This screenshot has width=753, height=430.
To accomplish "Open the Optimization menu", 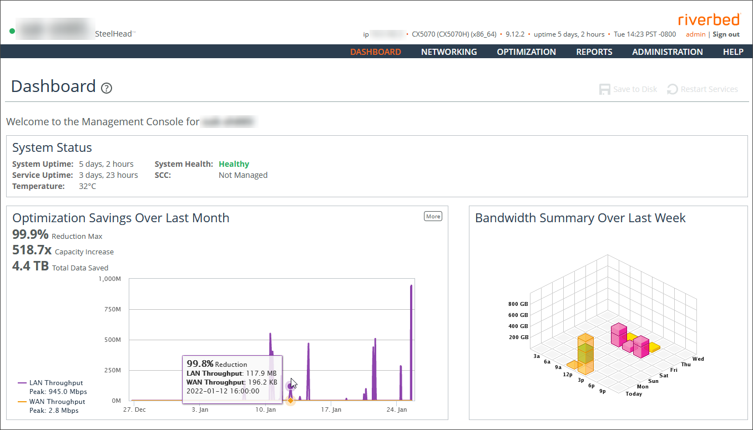I will click(526, 52).
